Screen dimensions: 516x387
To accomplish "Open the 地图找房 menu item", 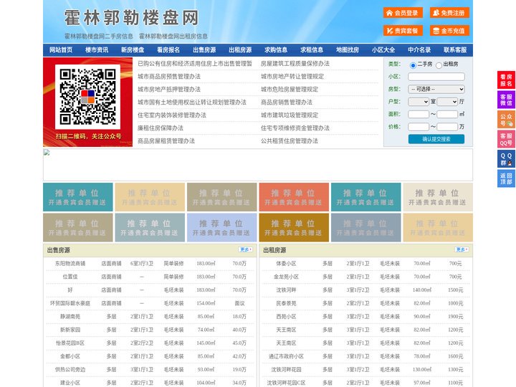I will [x=348, y=50].
